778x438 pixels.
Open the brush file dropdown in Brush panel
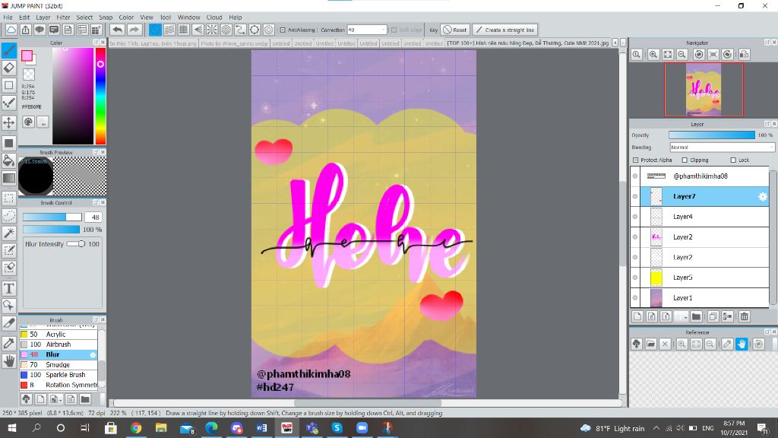click(x=55, y=398)
